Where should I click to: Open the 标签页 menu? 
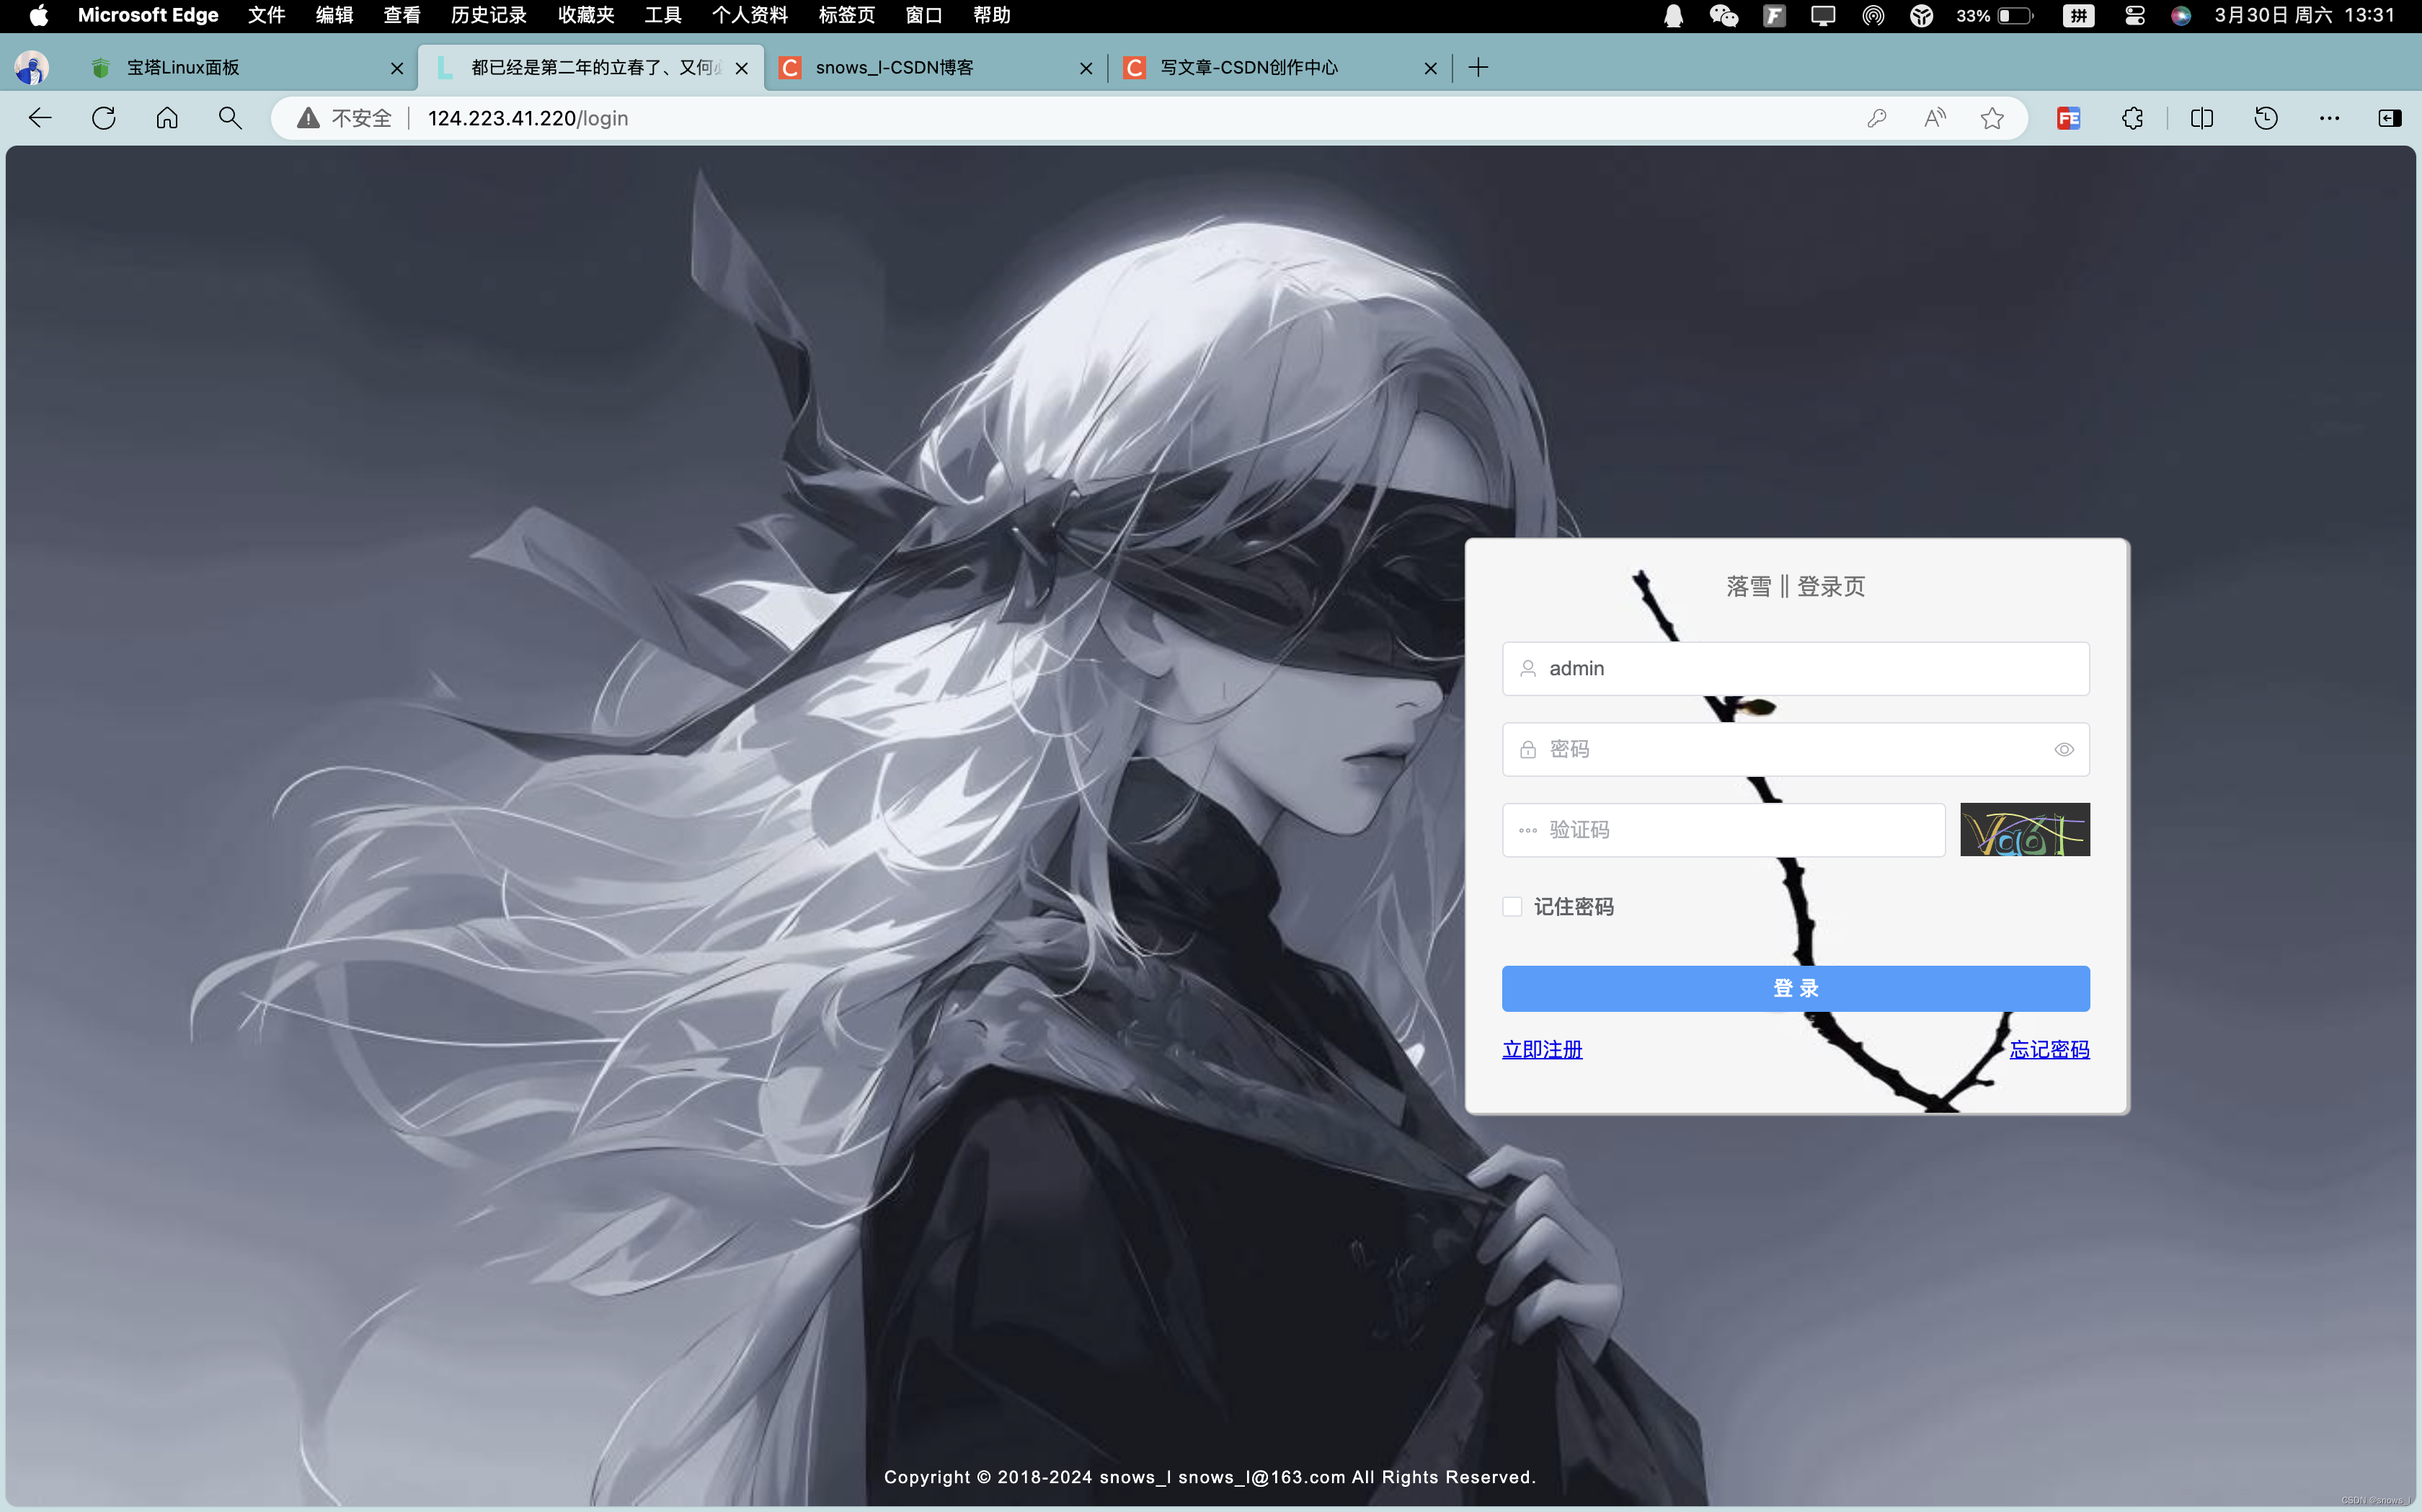[x=847, y=15]
